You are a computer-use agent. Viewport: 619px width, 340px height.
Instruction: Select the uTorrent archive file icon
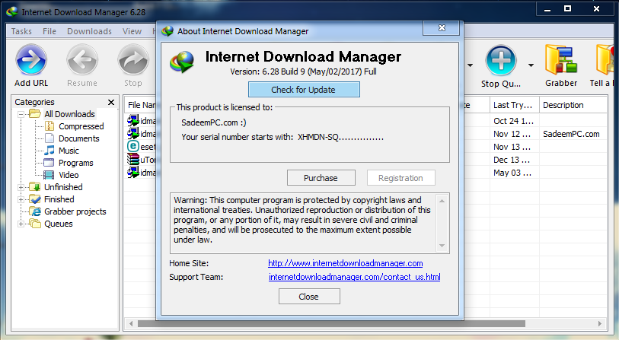(133, 159)
